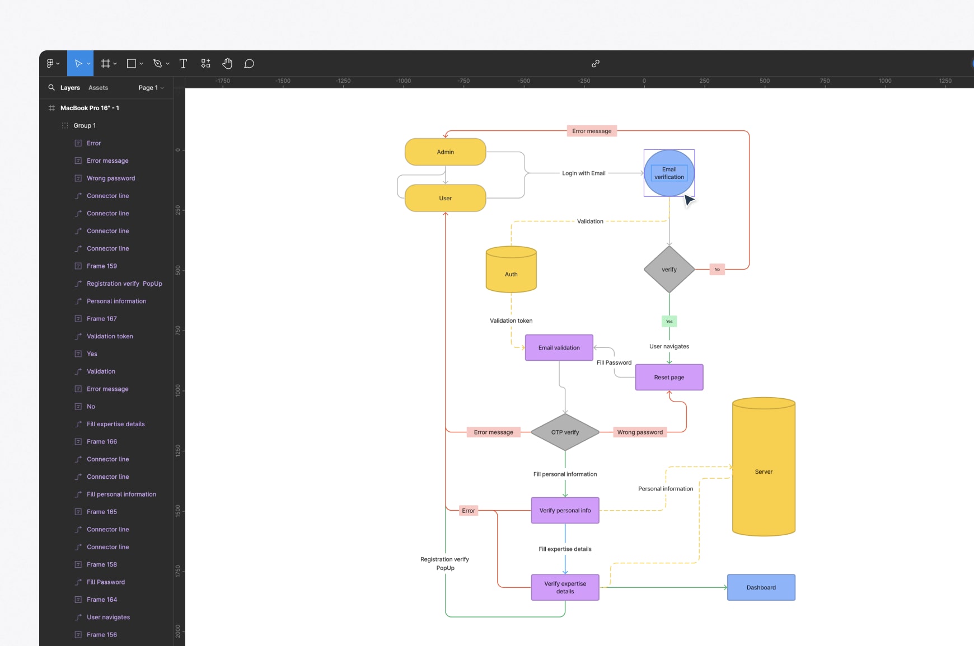Select the MacBook Pro 16" - 1 frame layer
The image size is (974, 646).
pos(90,108)
